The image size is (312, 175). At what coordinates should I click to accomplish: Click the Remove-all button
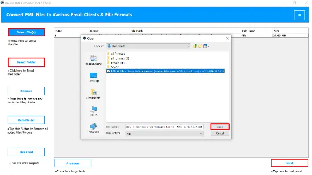coord(26,120)
